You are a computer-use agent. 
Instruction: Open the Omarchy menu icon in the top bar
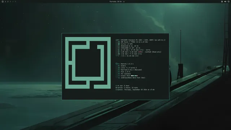[3, 1]
